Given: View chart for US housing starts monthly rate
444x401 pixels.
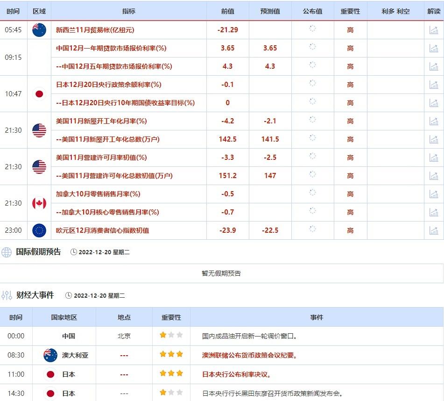Looking at the screenshot, I should click(x=434, y=121).
